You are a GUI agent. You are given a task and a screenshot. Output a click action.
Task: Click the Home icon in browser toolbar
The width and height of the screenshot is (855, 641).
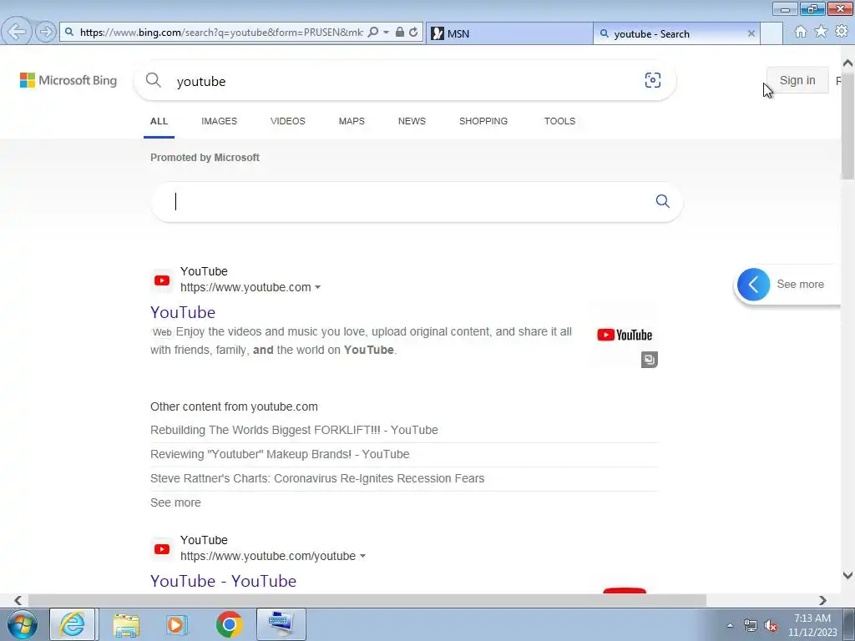[x=801, y=32]
